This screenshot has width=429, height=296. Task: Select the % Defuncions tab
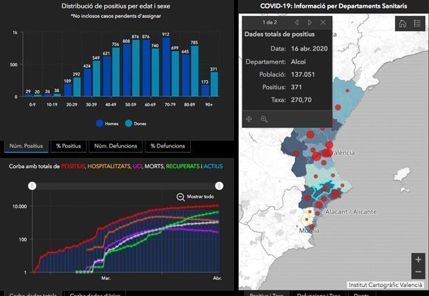point(167,146)
